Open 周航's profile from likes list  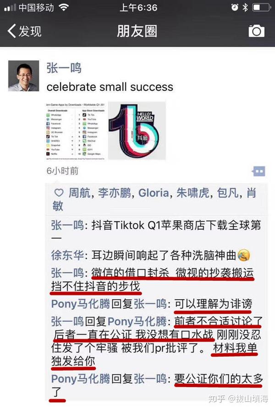tap(79, 193)
